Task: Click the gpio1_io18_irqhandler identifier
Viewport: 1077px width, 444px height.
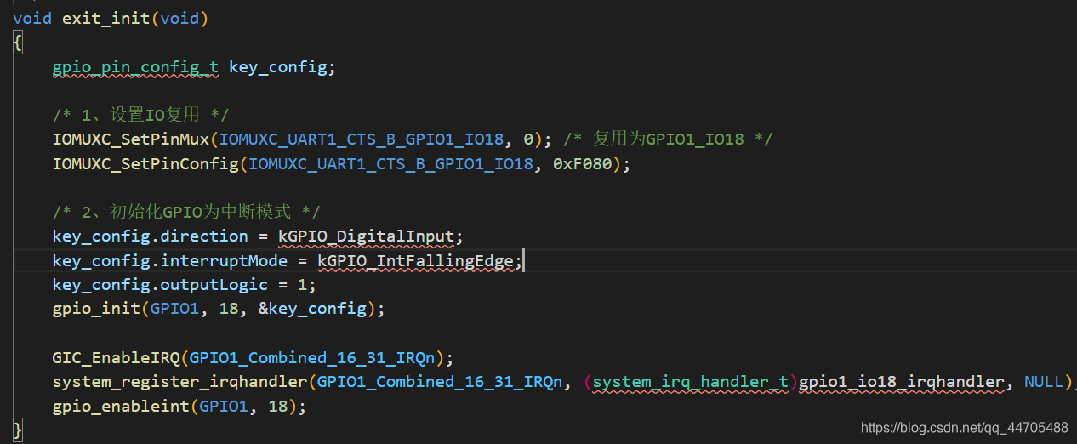Action: point(901,382)
